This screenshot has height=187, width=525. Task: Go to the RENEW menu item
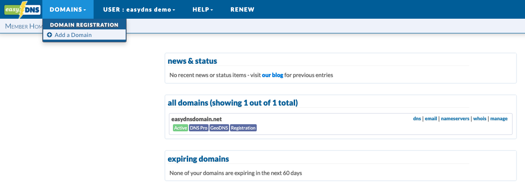click(x=242, y=9)
